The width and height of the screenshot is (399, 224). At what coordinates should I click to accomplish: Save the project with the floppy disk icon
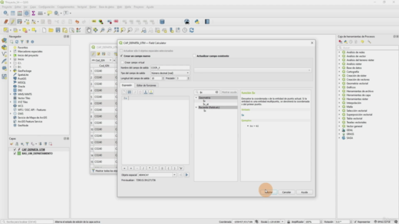tap(58, 30)
